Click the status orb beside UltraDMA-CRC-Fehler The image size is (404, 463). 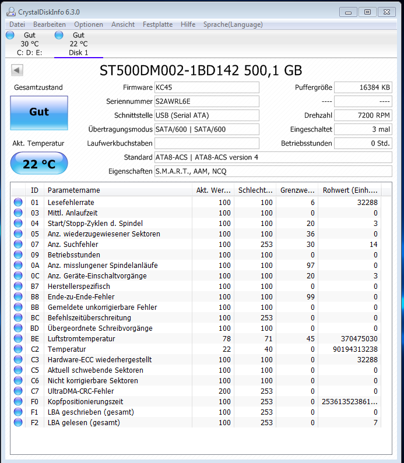click(x=18, y=391)
